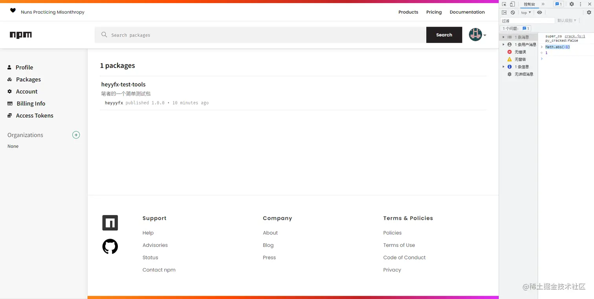Select the 无警告 warnings filter
Screen dimensions: 594x299
click(x=518, y=60)
